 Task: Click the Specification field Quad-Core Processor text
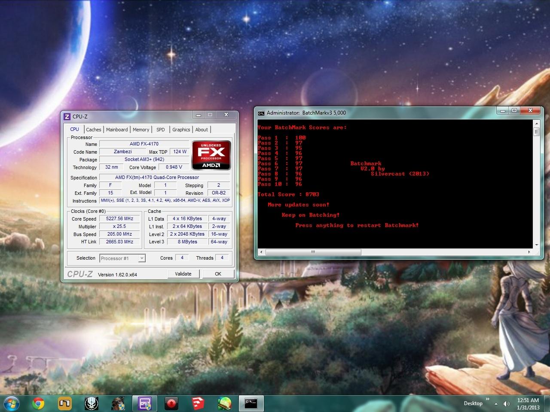pos(165,177)
